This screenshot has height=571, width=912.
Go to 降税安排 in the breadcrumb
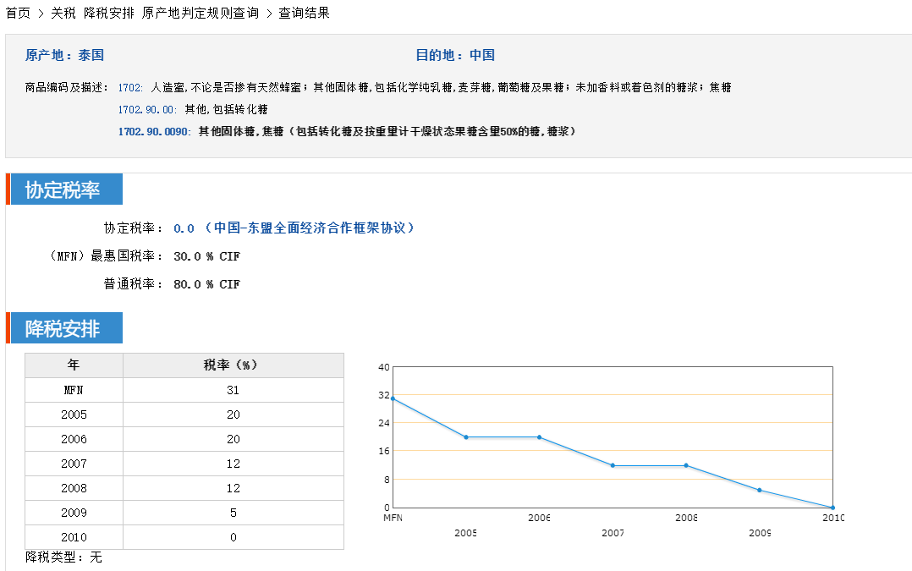108,14
